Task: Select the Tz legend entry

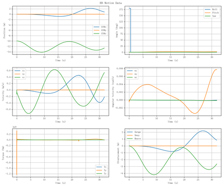Action: [101, 173]
